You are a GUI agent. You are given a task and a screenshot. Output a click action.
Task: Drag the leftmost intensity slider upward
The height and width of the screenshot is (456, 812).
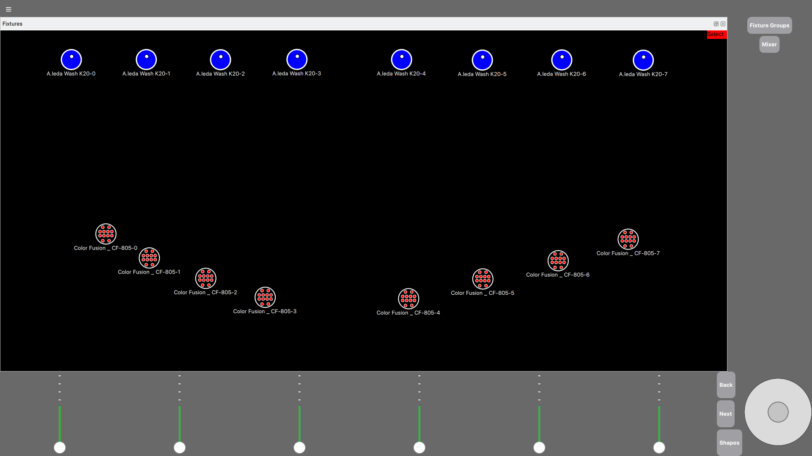point(60,447)
